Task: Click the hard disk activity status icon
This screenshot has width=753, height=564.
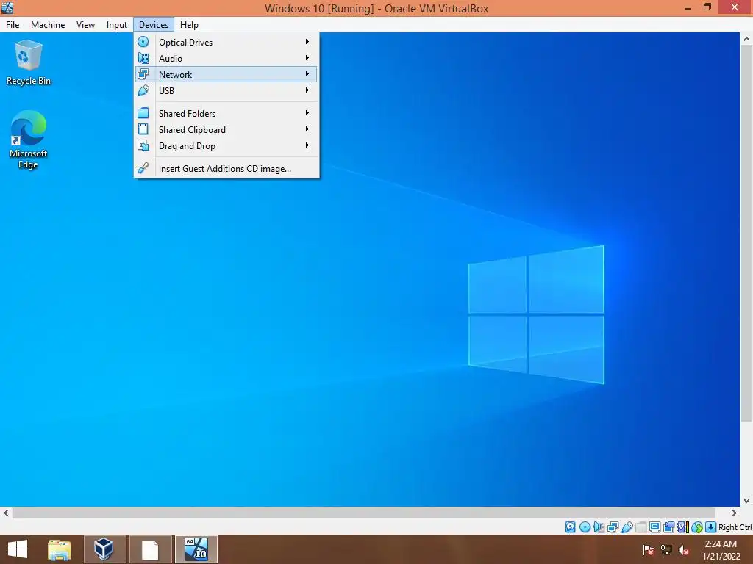Action: tap(570, 527)
